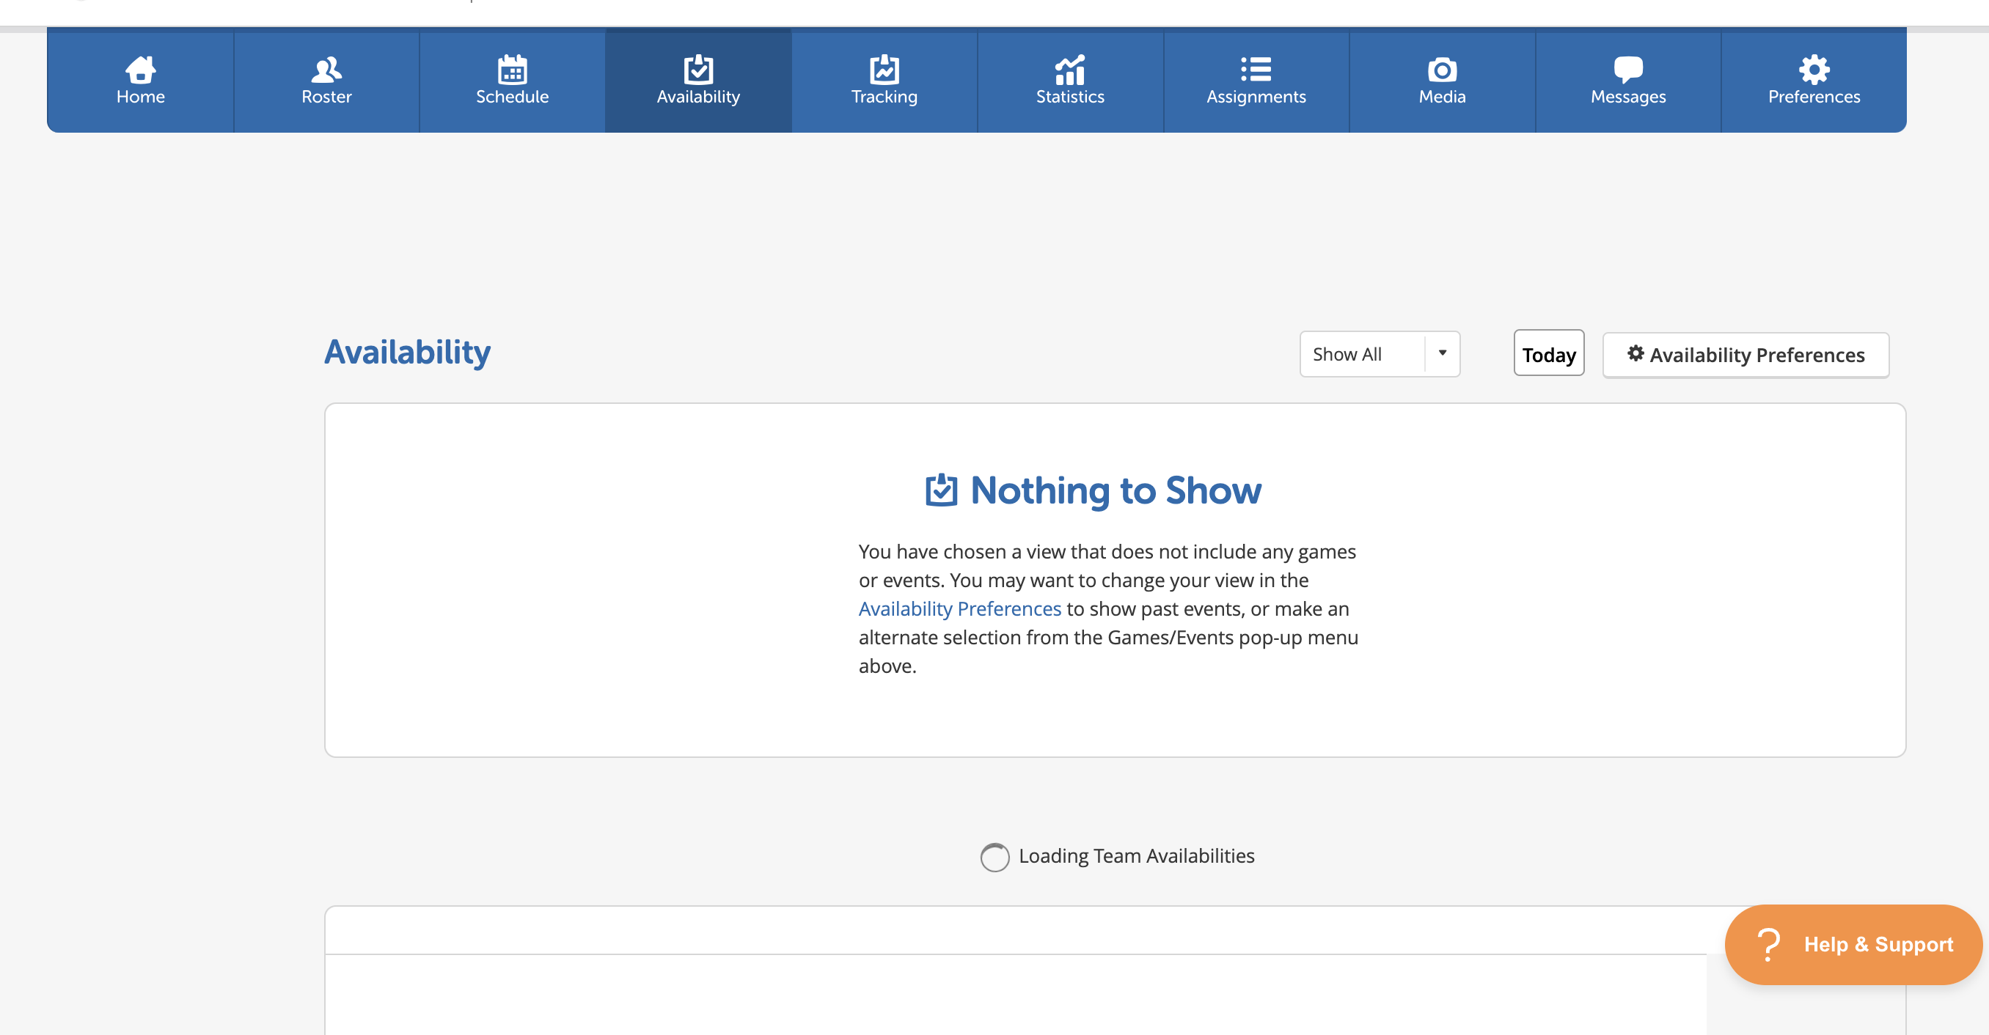Screen dimensions: 1989x1035
Task: Click the Statistics bar graph icon
Action: [x=1070, y=70]
